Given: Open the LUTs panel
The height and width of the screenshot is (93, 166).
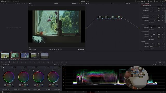Looking at the screenshot, I should point(9,1).
